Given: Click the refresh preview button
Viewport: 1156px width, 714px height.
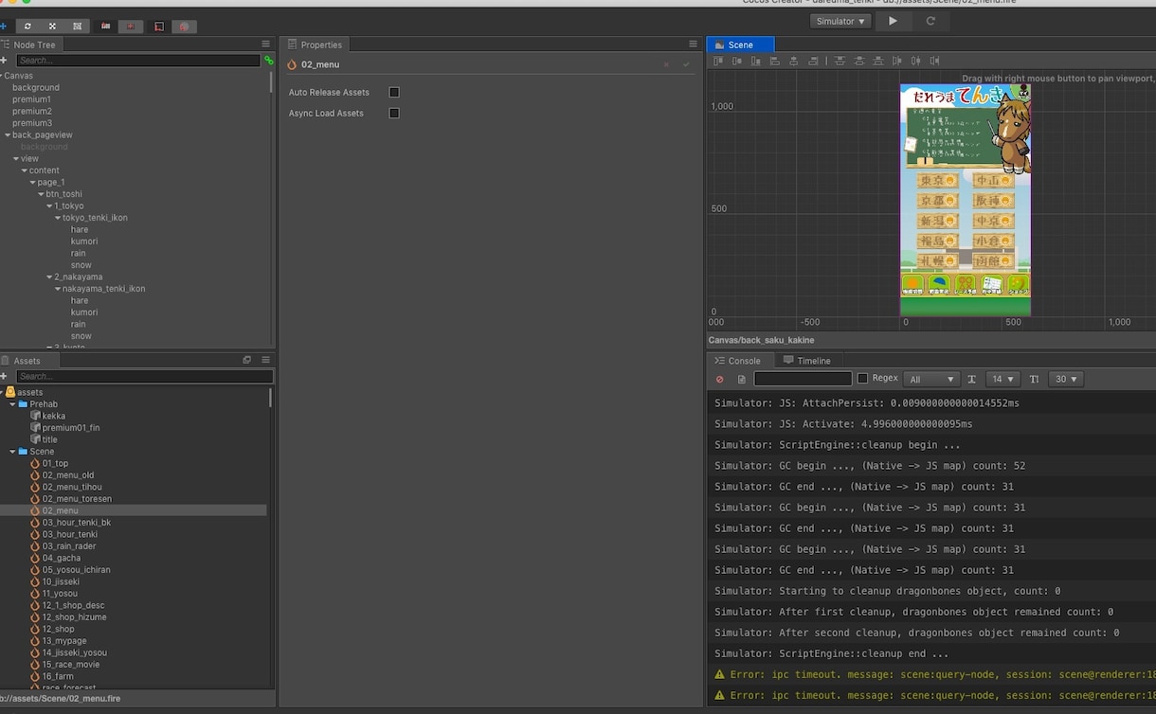Looking at the screenshot, I should click(930, 21).
